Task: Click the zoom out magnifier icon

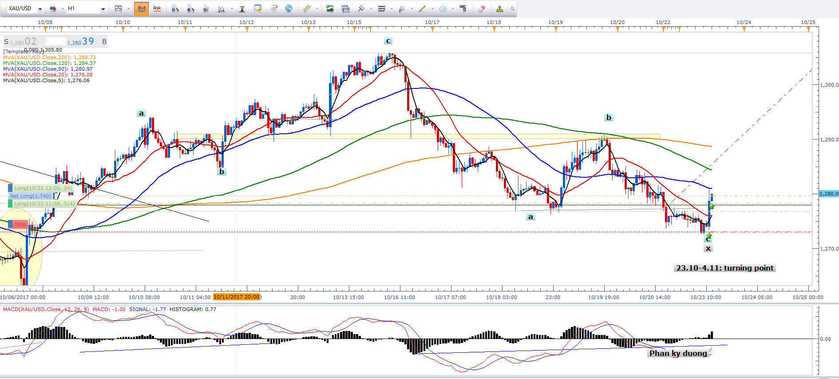Action: (190, 8)
